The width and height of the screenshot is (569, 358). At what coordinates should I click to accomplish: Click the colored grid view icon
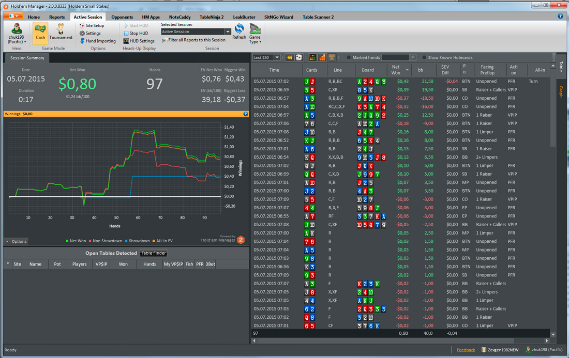(x=313, y=58)
